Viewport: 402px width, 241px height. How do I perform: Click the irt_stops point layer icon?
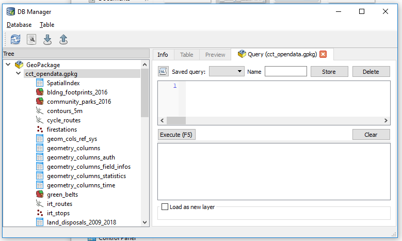coord(40,213)
